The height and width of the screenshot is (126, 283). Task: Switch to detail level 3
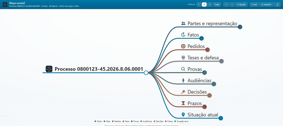tap(209, 5)
